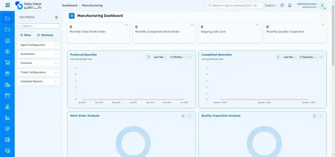Open the highlighted folder module in sidebar
335x157 pixels.
pyautogui.click(x=8, y=18)
